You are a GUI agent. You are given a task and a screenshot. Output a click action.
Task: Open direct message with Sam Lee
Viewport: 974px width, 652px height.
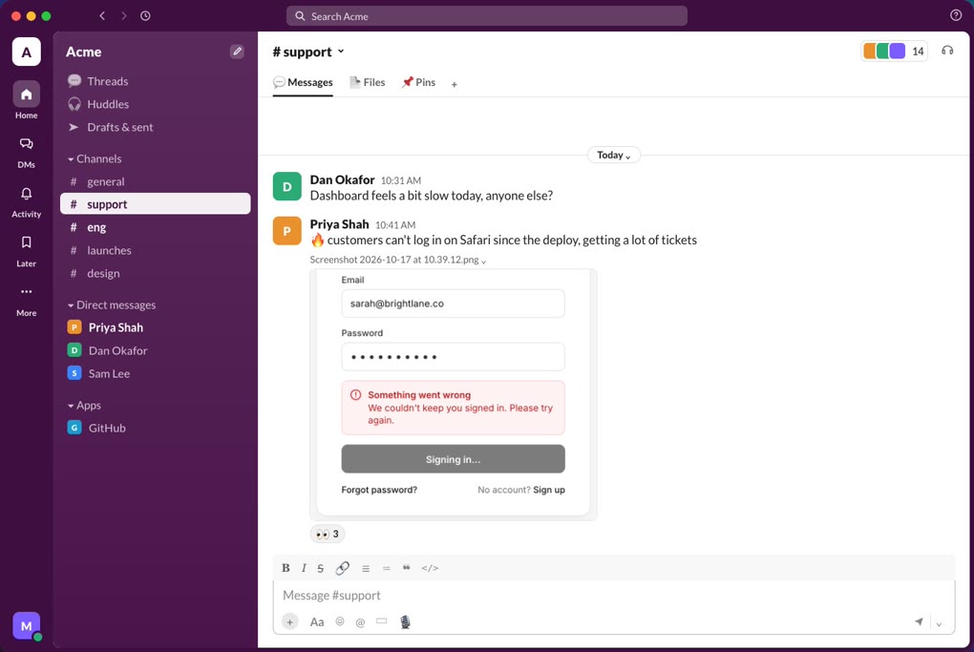coord(156,373)
